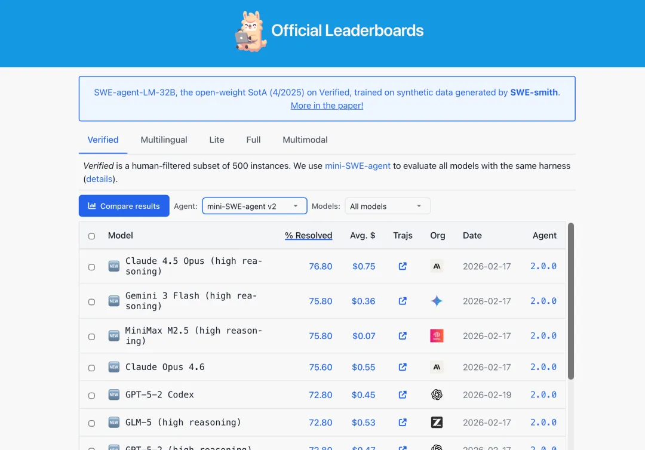Open the More in the paper! link
Image resolution: width=645 pixels, height=450 pixels.
[327, 106]
